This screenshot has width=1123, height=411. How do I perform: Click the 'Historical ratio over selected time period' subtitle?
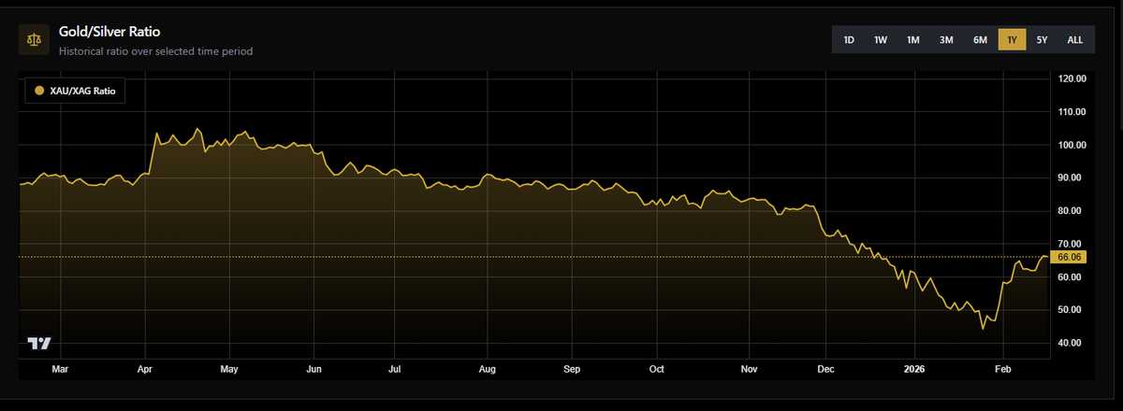click(155, 51)
